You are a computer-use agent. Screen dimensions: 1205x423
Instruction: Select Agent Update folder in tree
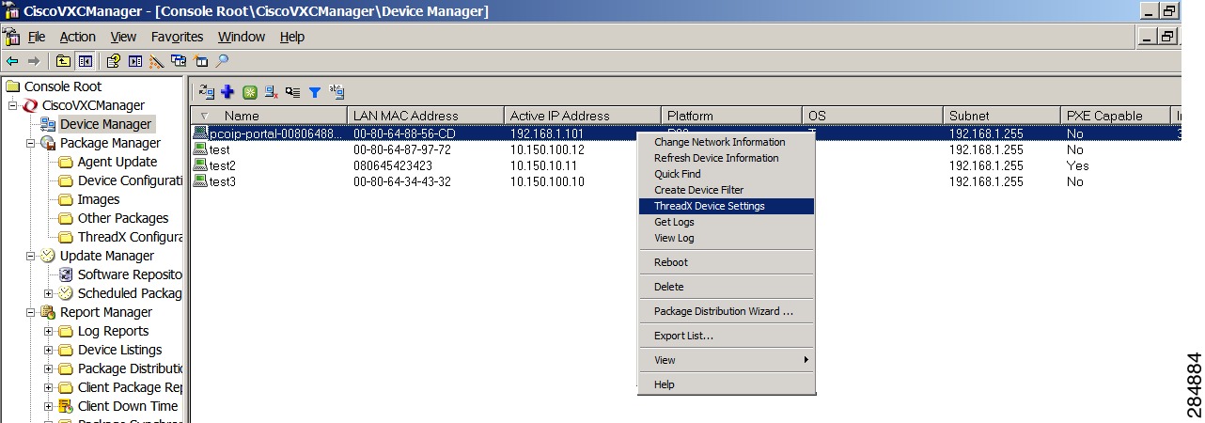point(117,162)
